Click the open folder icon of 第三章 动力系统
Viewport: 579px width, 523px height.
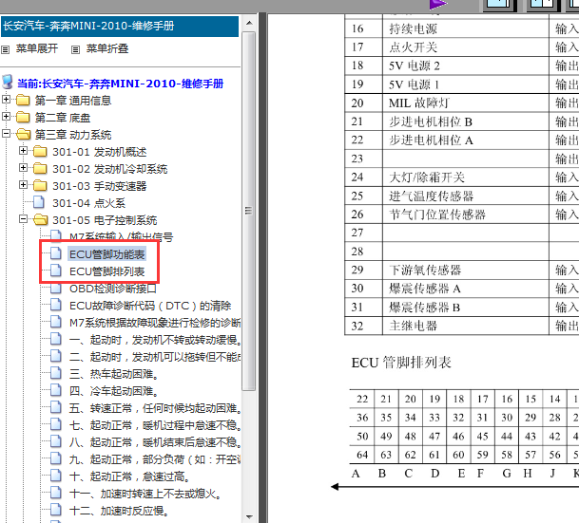click(24, 134)
